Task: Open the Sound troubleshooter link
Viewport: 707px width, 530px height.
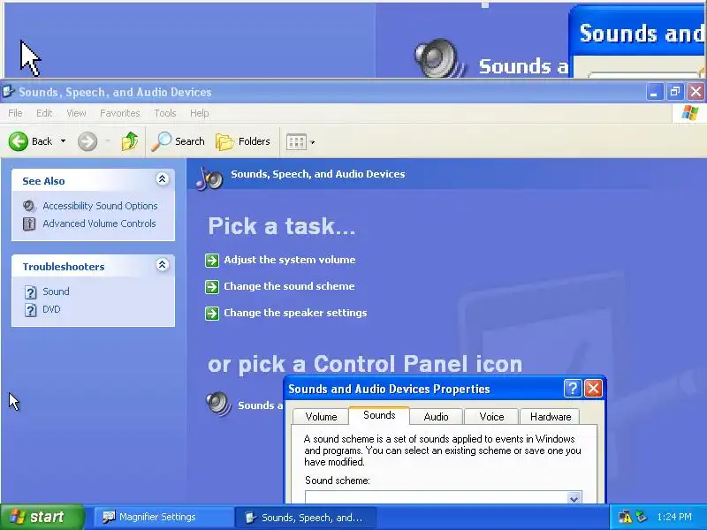Action: tap(56, 291)
